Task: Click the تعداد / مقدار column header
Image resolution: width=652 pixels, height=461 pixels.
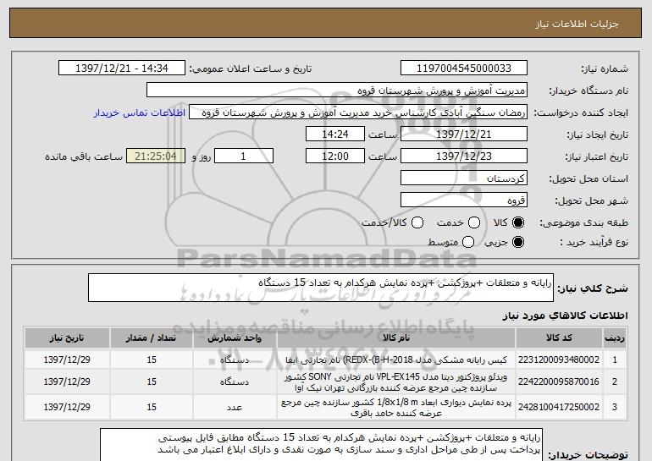Action: (x=152, y=338)
